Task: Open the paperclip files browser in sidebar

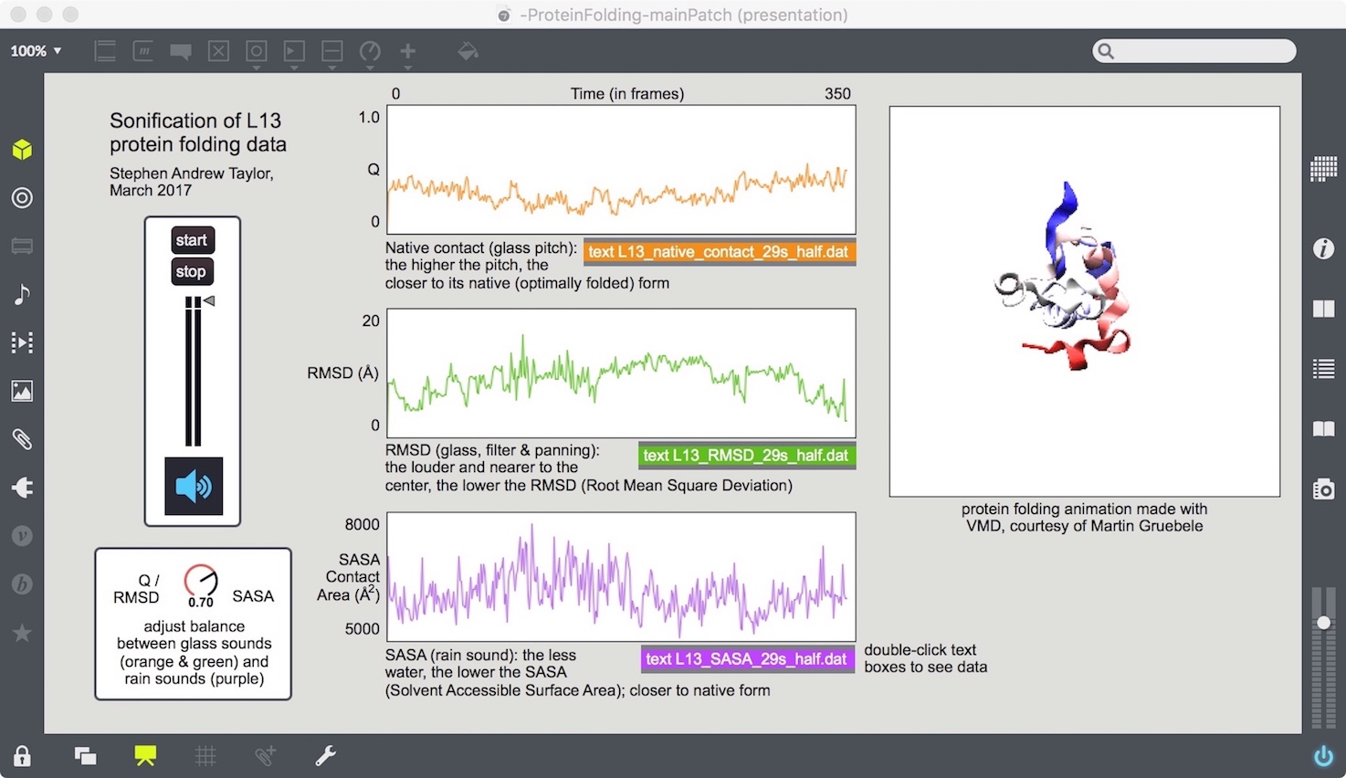Action: pyautogui.click(x=22, y=439)
